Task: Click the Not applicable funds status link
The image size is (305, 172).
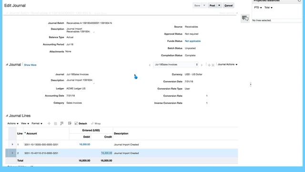Action: click(x=193, y=41)
